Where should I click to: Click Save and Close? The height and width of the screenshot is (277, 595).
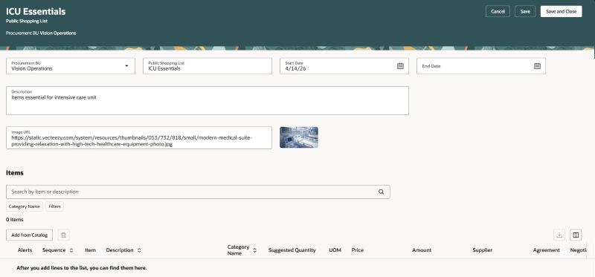(x=562, y=11)
